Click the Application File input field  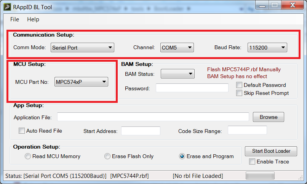[x=153, y=117]
